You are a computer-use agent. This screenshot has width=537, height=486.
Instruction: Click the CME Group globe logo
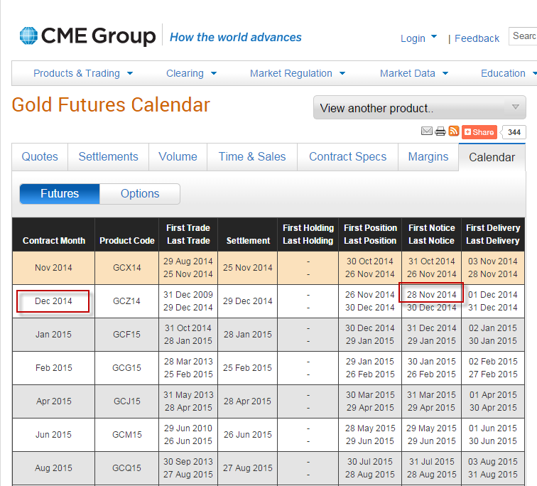(x=28, y=36)
